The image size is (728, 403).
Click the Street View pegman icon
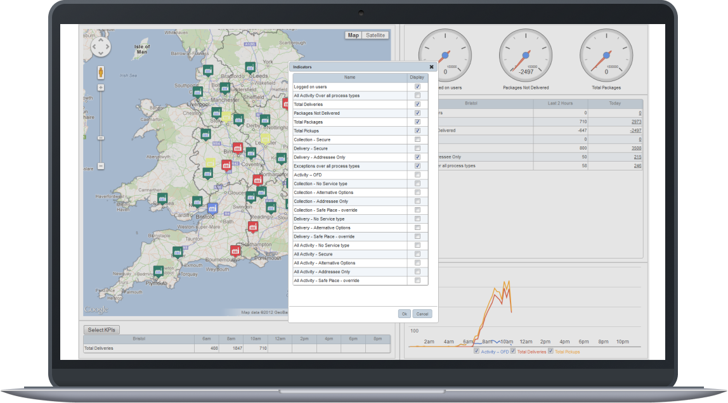(101, 71)
